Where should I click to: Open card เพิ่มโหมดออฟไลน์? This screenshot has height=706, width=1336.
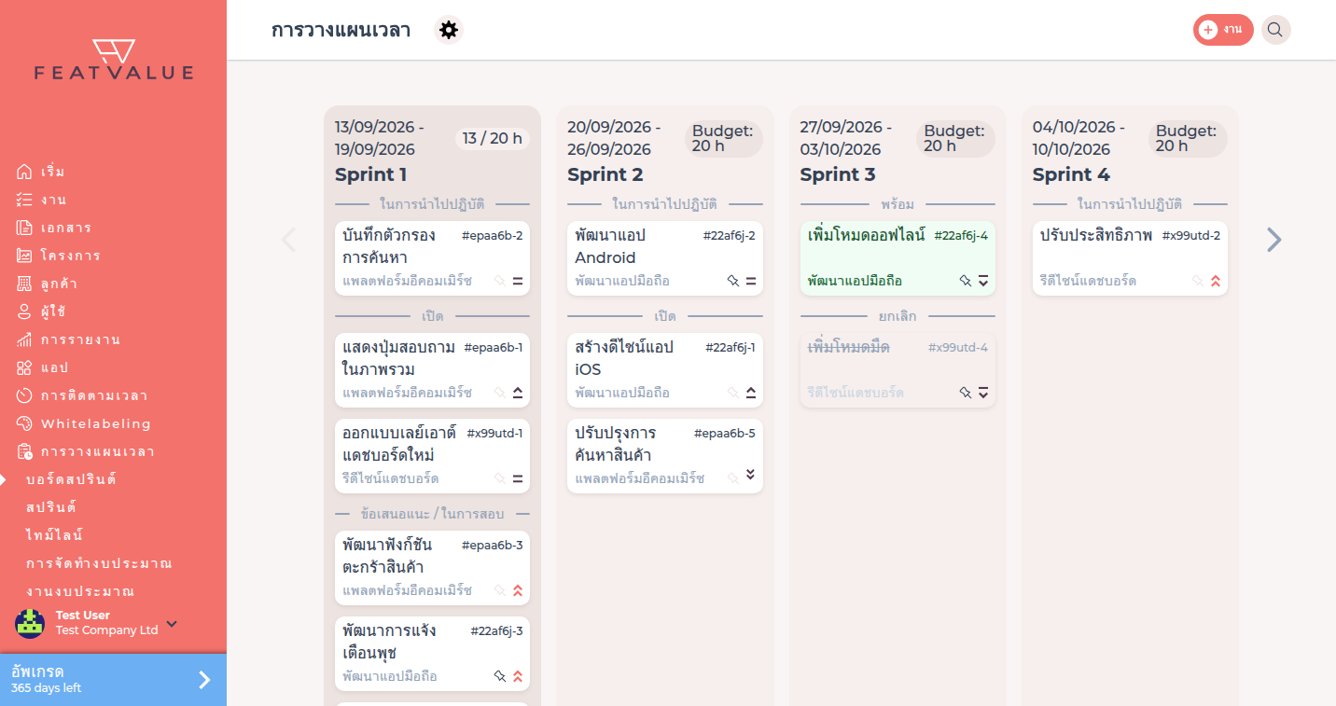[x=898, y=258]
